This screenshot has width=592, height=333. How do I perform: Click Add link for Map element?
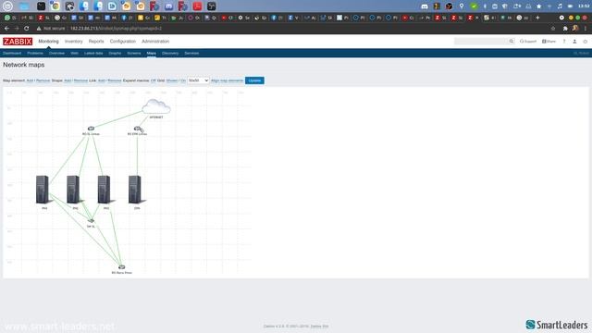tap(30, 80)
